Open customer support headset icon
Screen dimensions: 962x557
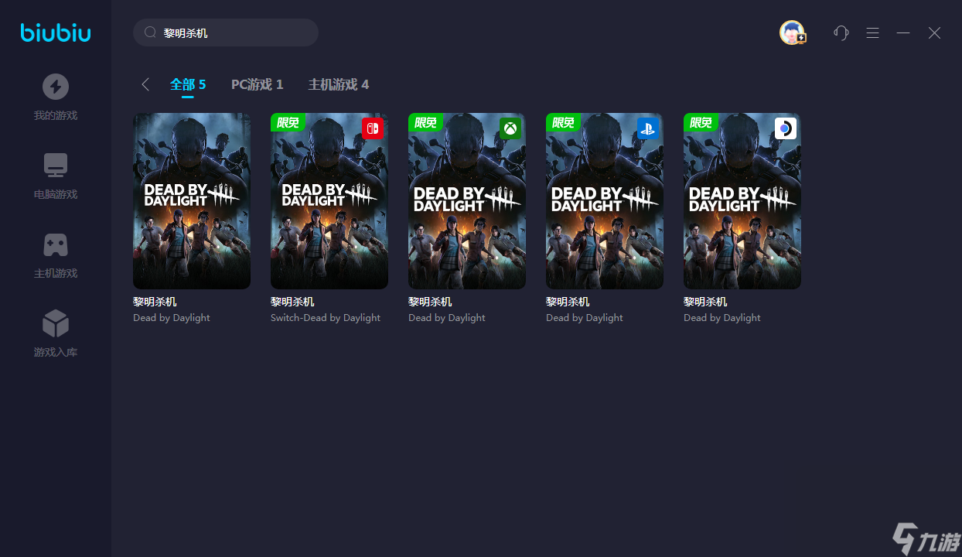tap(841, 32)
